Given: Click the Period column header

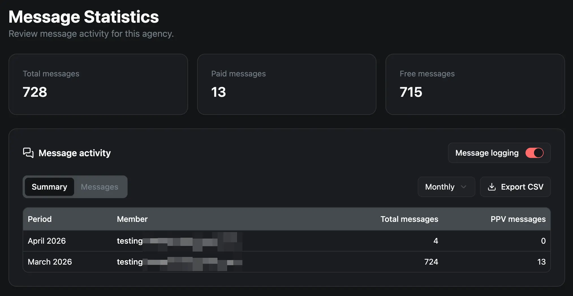Looking at the screenshot, I should click(x=40, y=219).
